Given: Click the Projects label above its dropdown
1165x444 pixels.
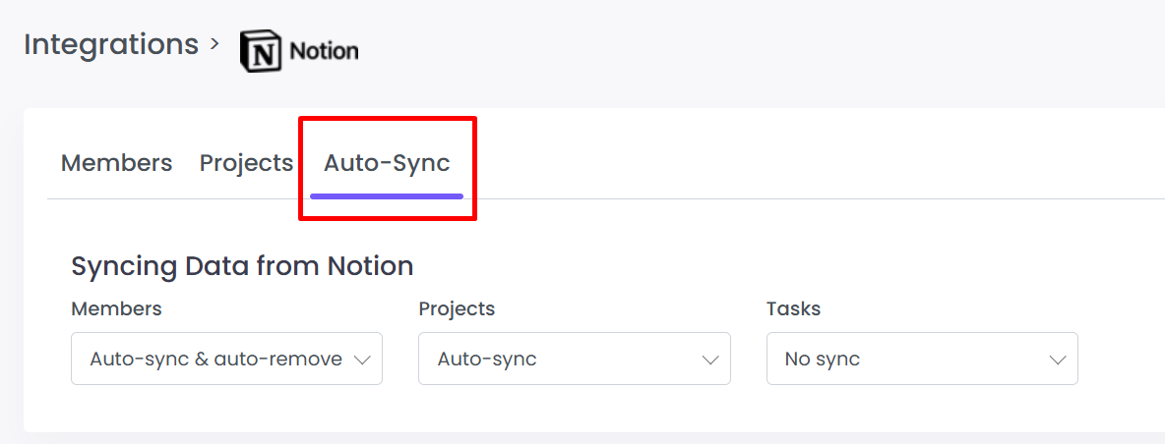Looking at the screenshot, I should pyautogui.click(x=457, y=308).
